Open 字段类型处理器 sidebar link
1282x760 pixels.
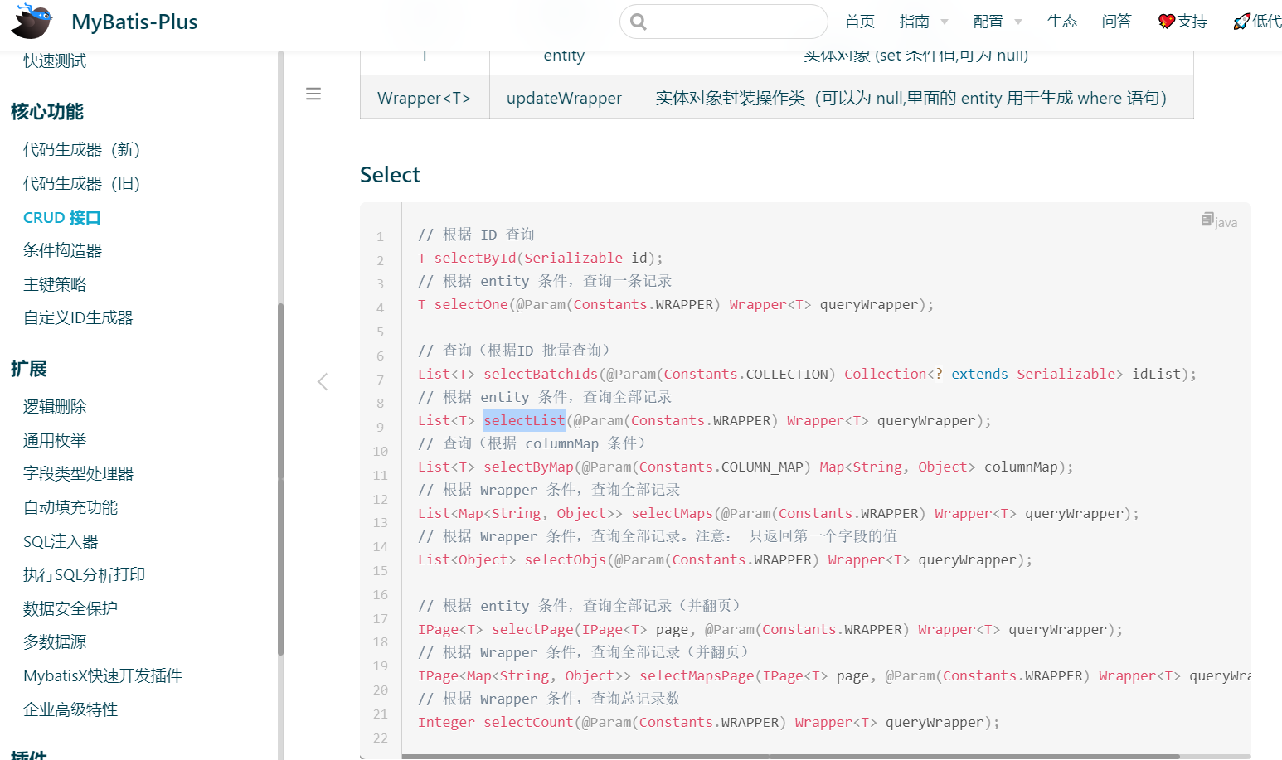click(78, 473)
